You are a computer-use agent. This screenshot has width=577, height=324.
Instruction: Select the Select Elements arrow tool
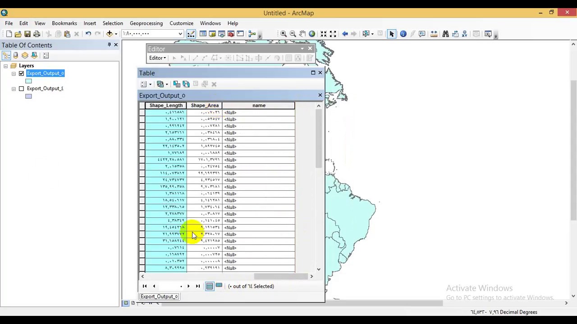pos(392,34)
